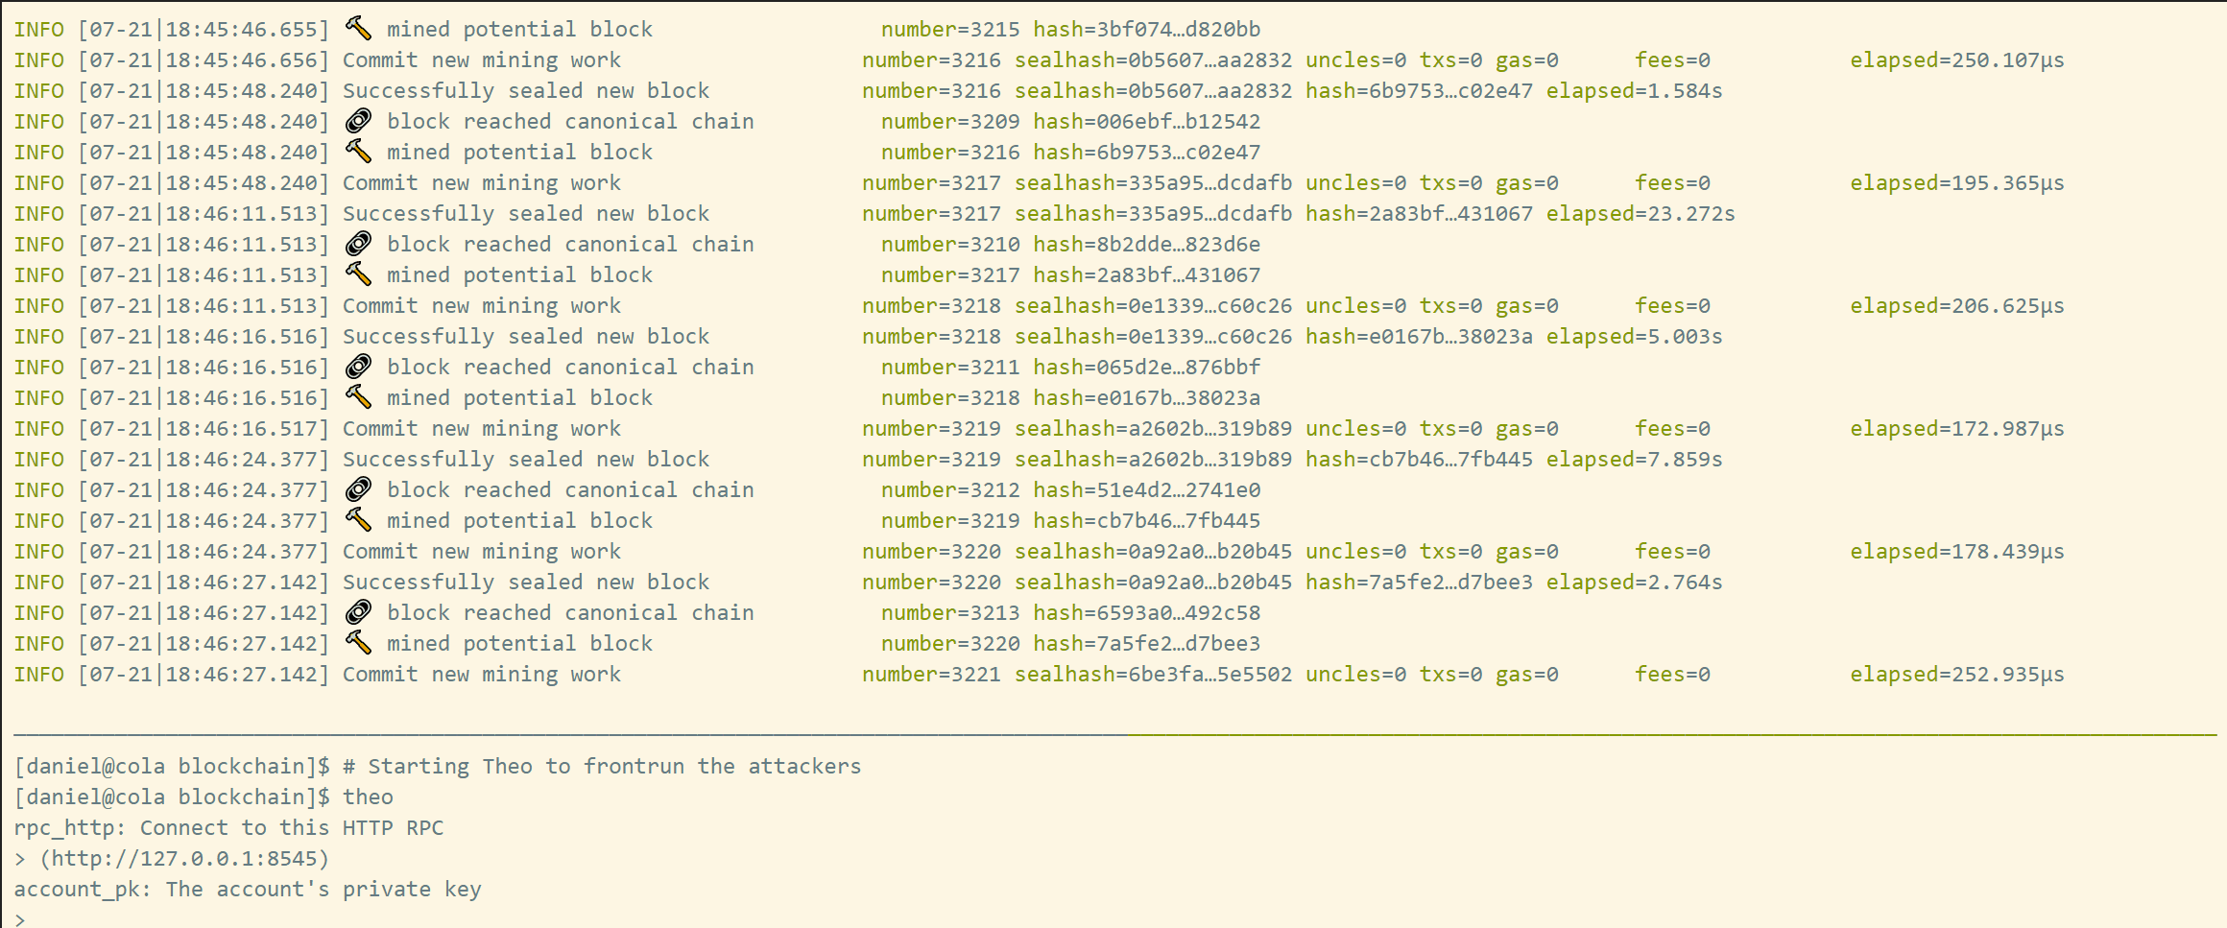The image size is (2227, 928).
Task: Click the text hash=2a83bf…431067 on mined potential block line
Action: [1147, 275]
